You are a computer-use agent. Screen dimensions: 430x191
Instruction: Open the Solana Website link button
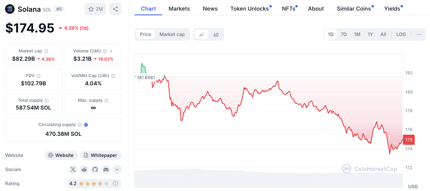point(61,155)
